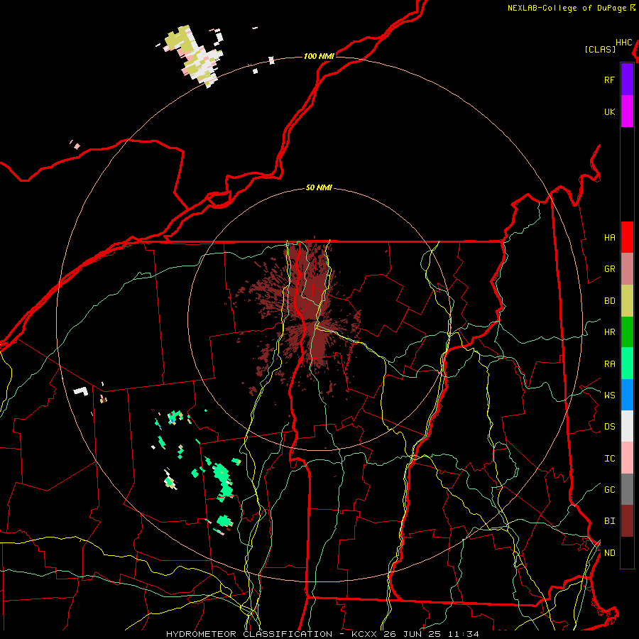Click the '[CLAS]' legend heading
Image resolution: width=639 pixels, height=639 pixels.
click(600, 49)
